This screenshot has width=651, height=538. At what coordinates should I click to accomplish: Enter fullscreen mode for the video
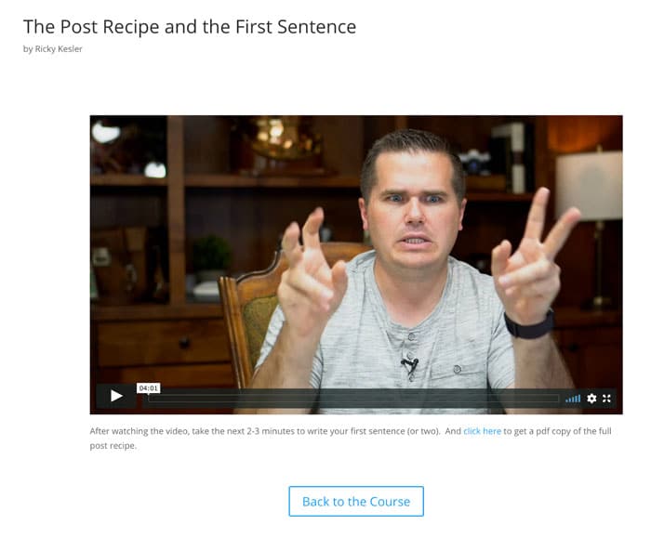point(606,399)
